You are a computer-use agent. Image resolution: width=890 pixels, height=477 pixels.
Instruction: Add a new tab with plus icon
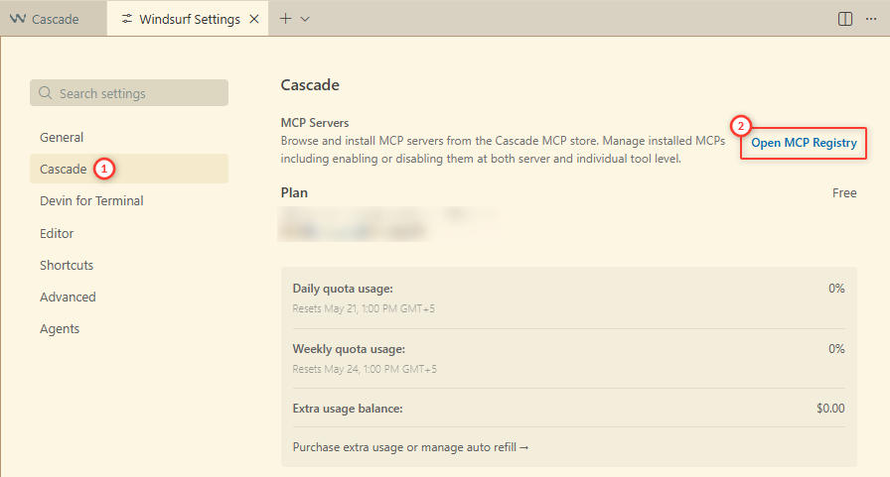tap(285, 19)
